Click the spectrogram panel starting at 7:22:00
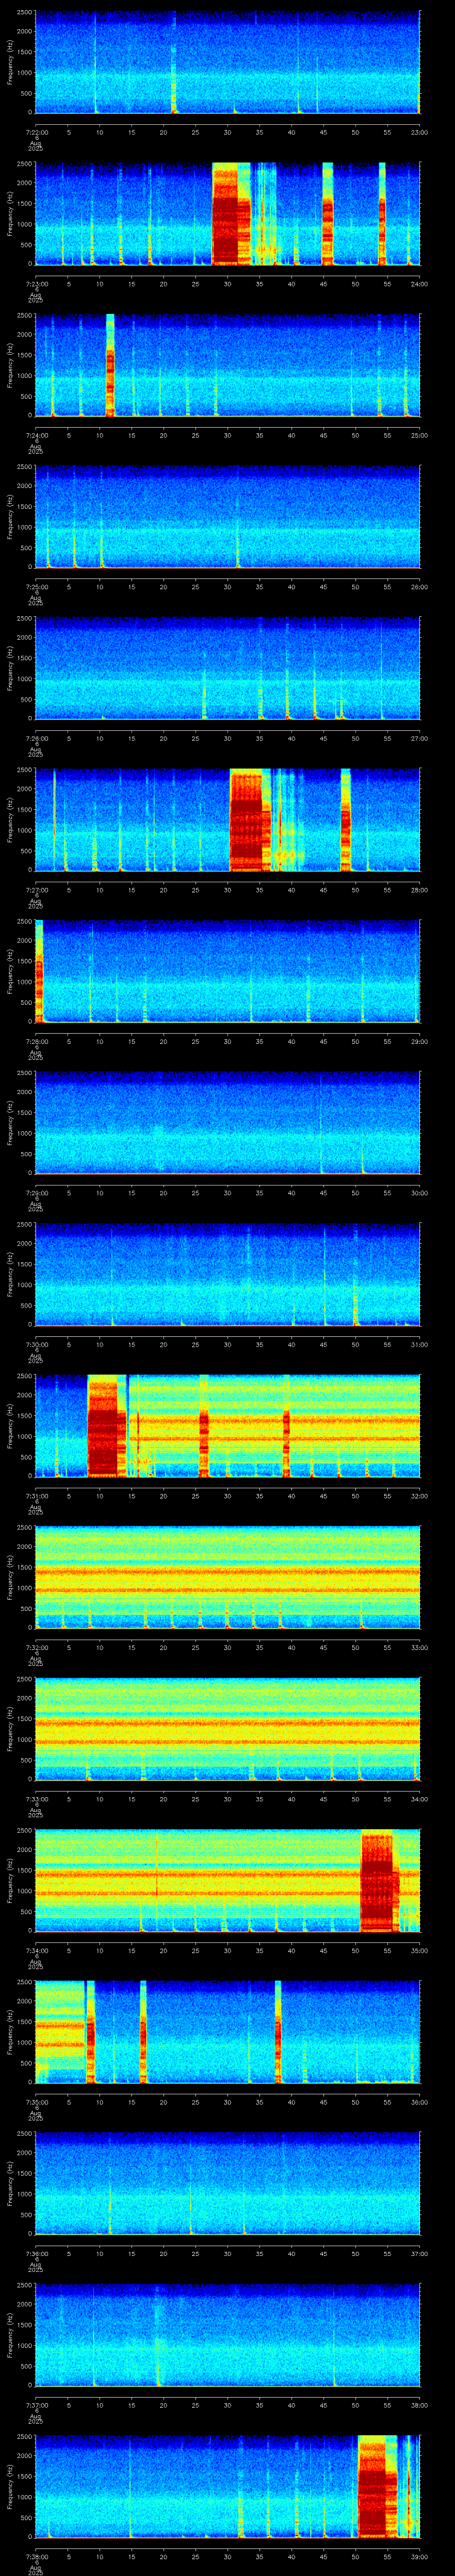The image size is (455, 2576). tap(227, 62)
